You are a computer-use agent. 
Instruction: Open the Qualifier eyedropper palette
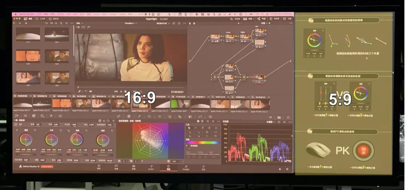(139, 116)
